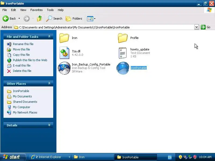Toggle the Folders pane button
The height and width of the screenshot is (161, 215).
[74, 19]
